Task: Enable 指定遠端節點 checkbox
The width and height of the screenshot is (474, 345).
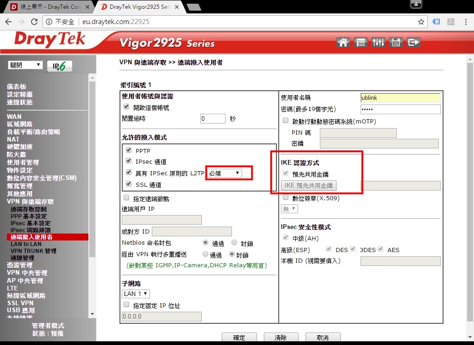Action: tap(126, 198)
